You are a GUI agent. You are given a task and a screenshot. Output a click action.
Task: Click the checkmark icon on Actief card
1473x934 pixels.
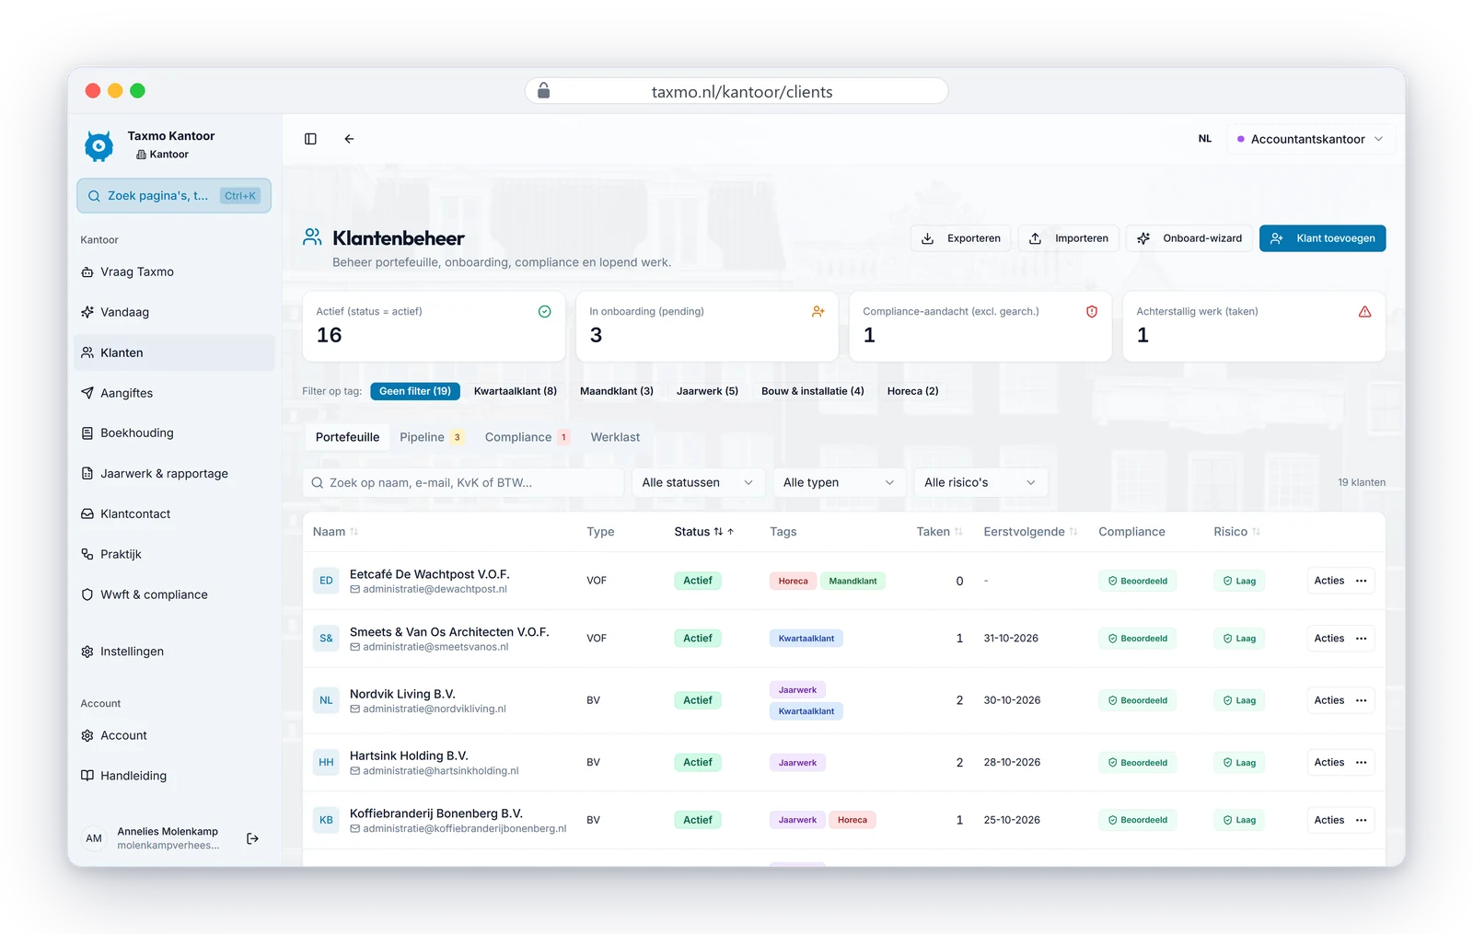coord(545,312)
